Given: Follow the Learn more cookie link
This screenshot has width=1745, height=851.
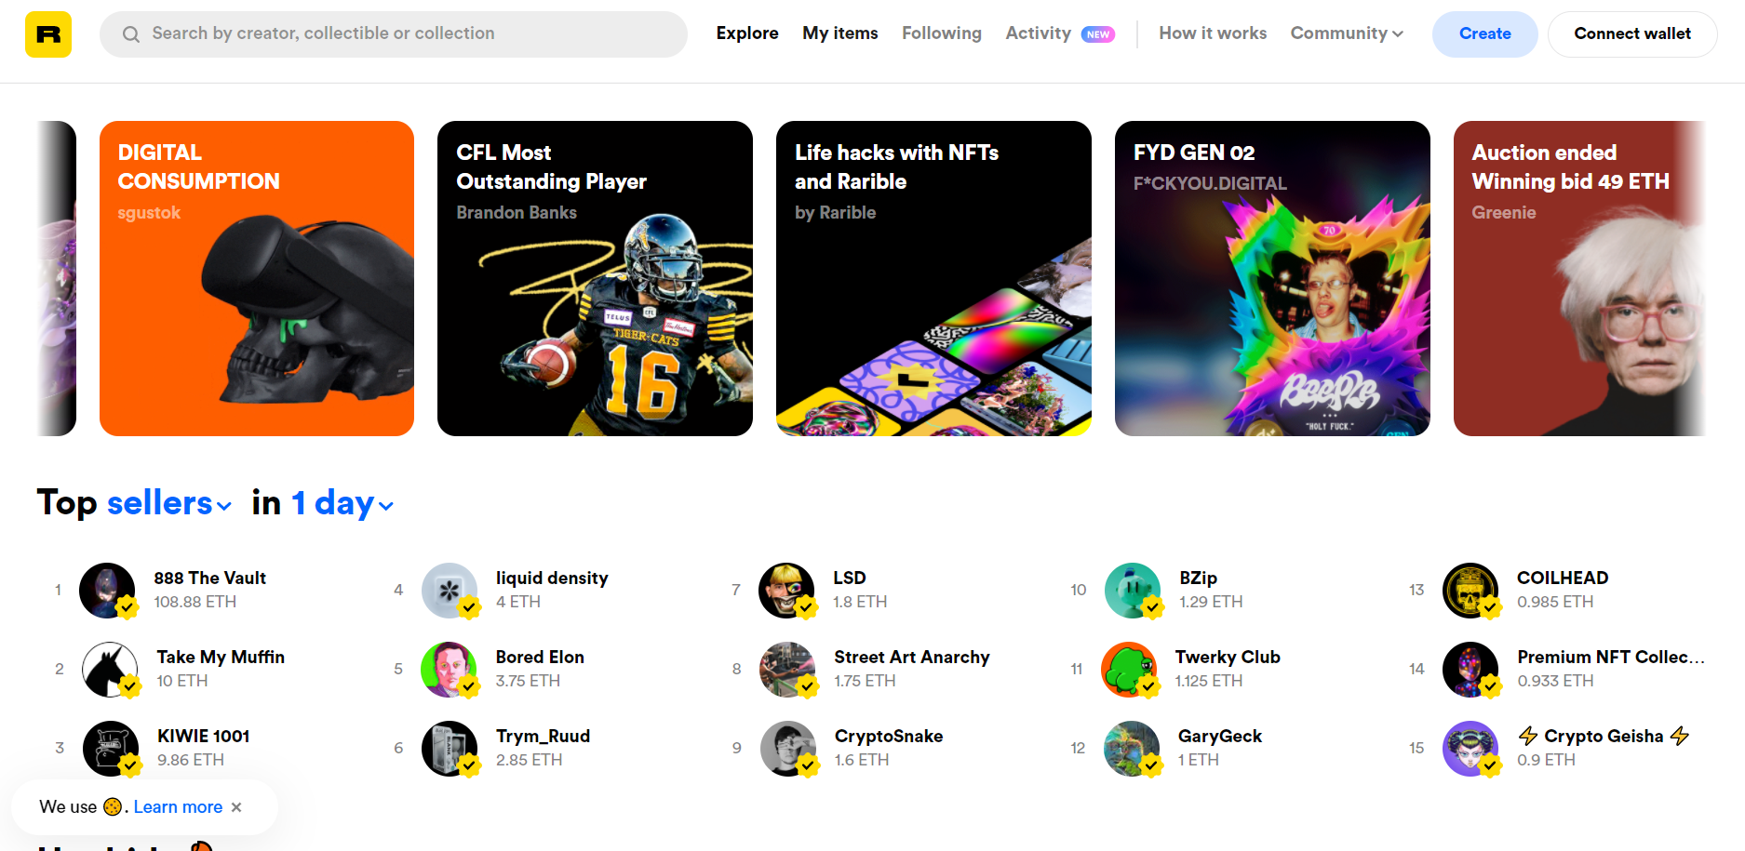Looking at the screenshot, I should (178, 807).
